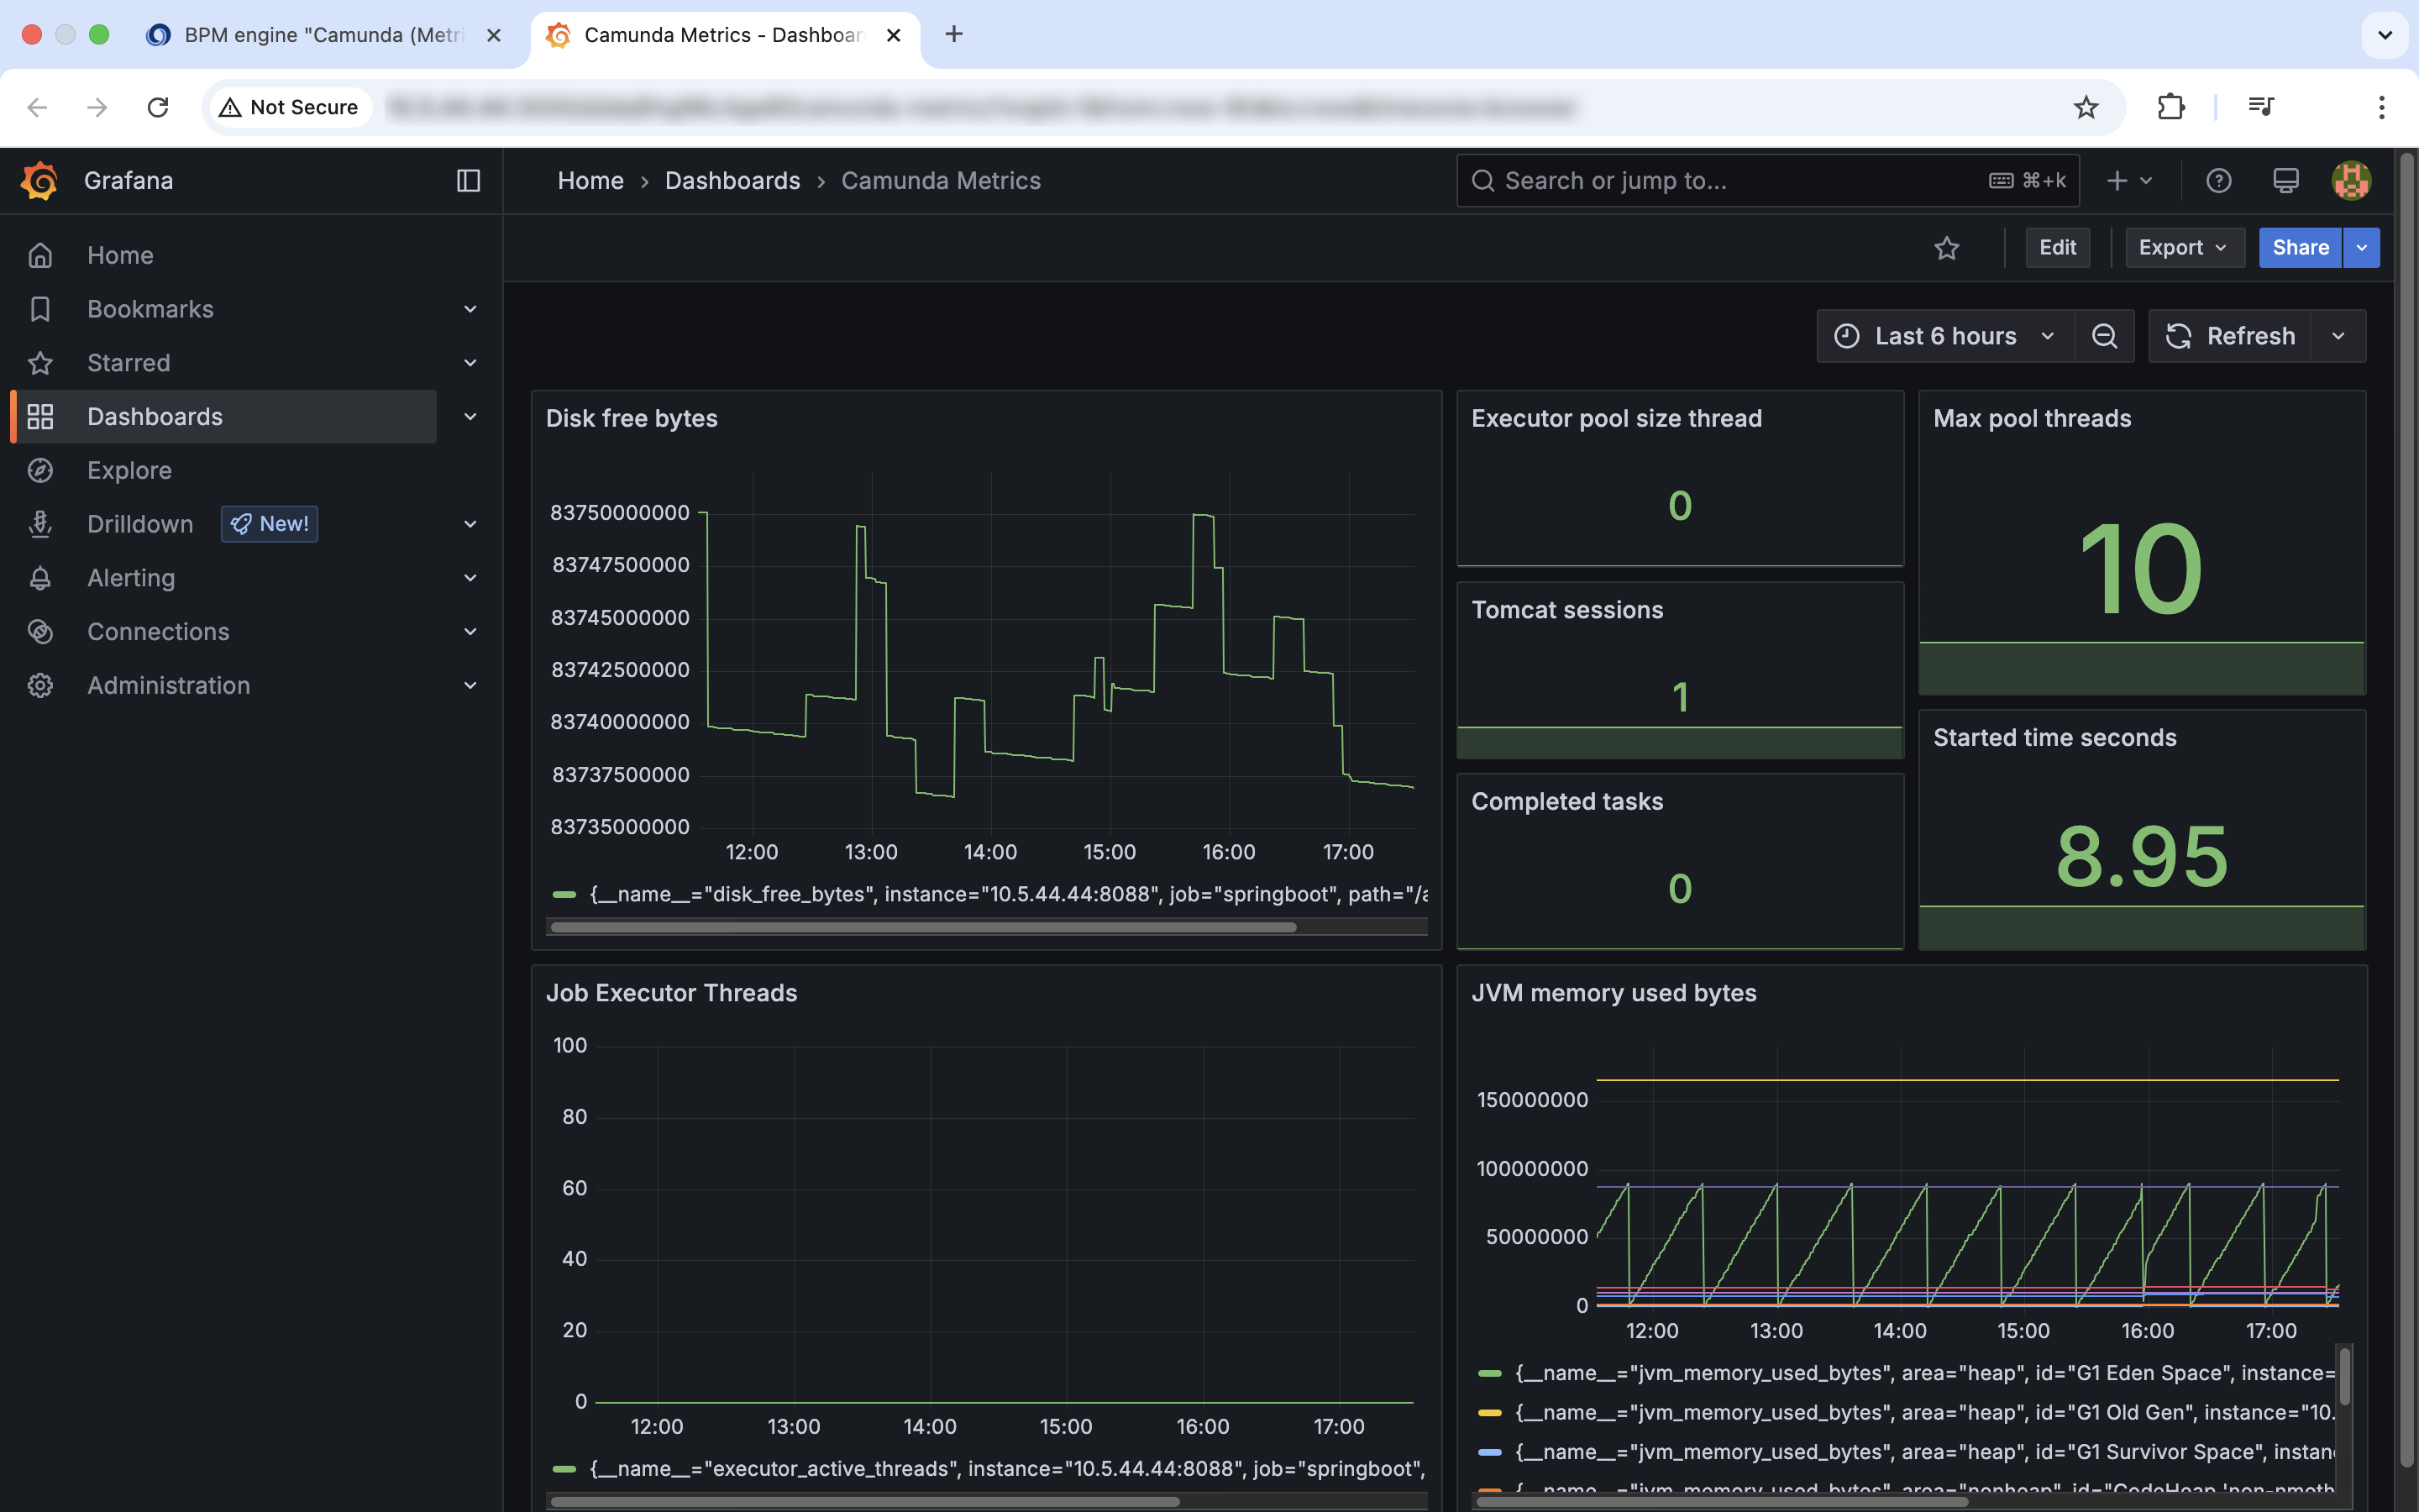
Task: Expand the Starred section chevron
Action: pyautogui.click(x=470, y=363)
